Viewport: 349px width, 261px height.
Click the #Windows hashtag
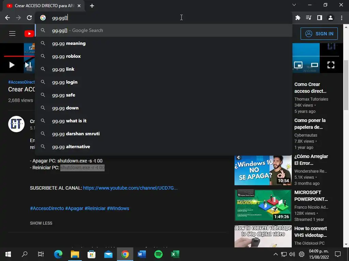pos(118,208)
